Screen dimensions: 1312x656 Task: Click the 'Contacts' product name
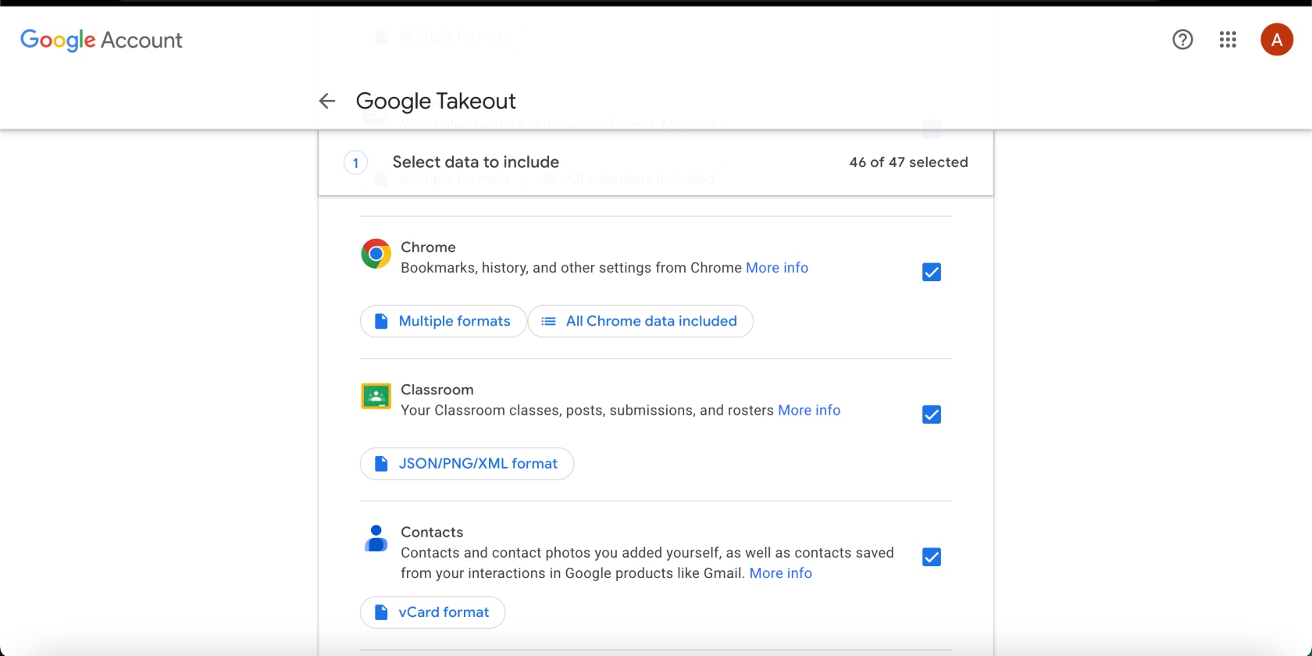432,532
